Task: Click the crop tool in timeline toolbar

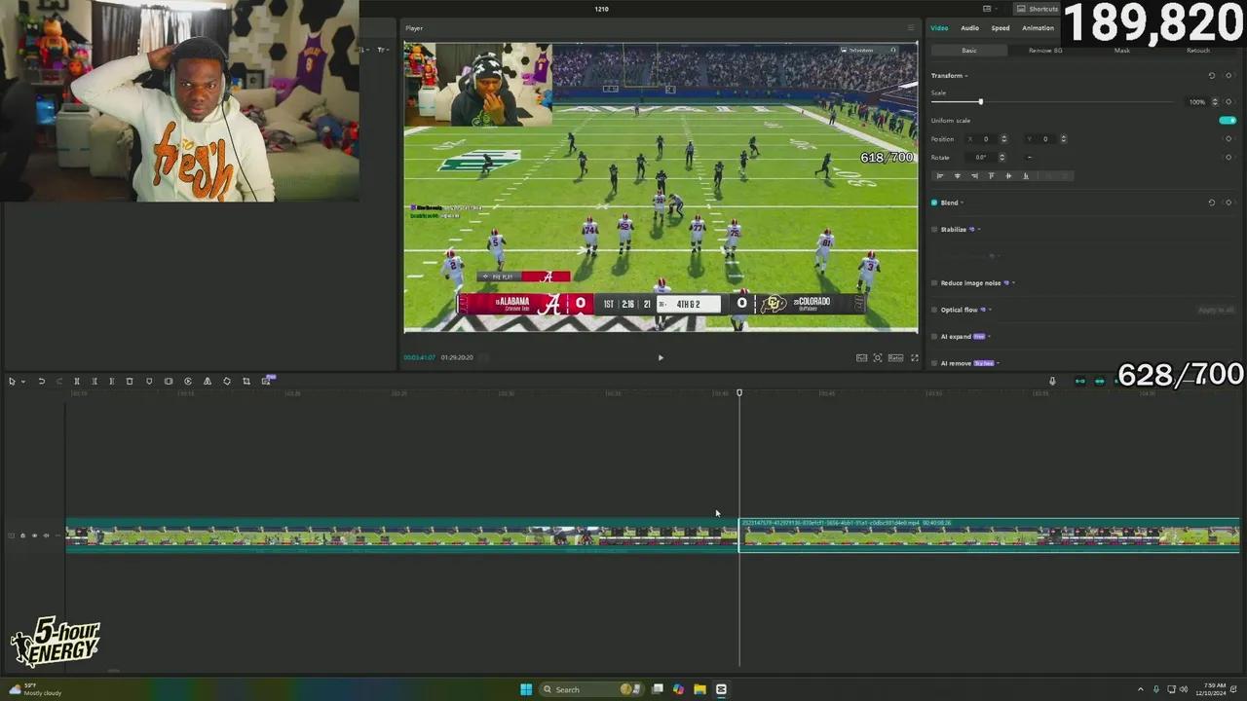Action: point(246,381)
